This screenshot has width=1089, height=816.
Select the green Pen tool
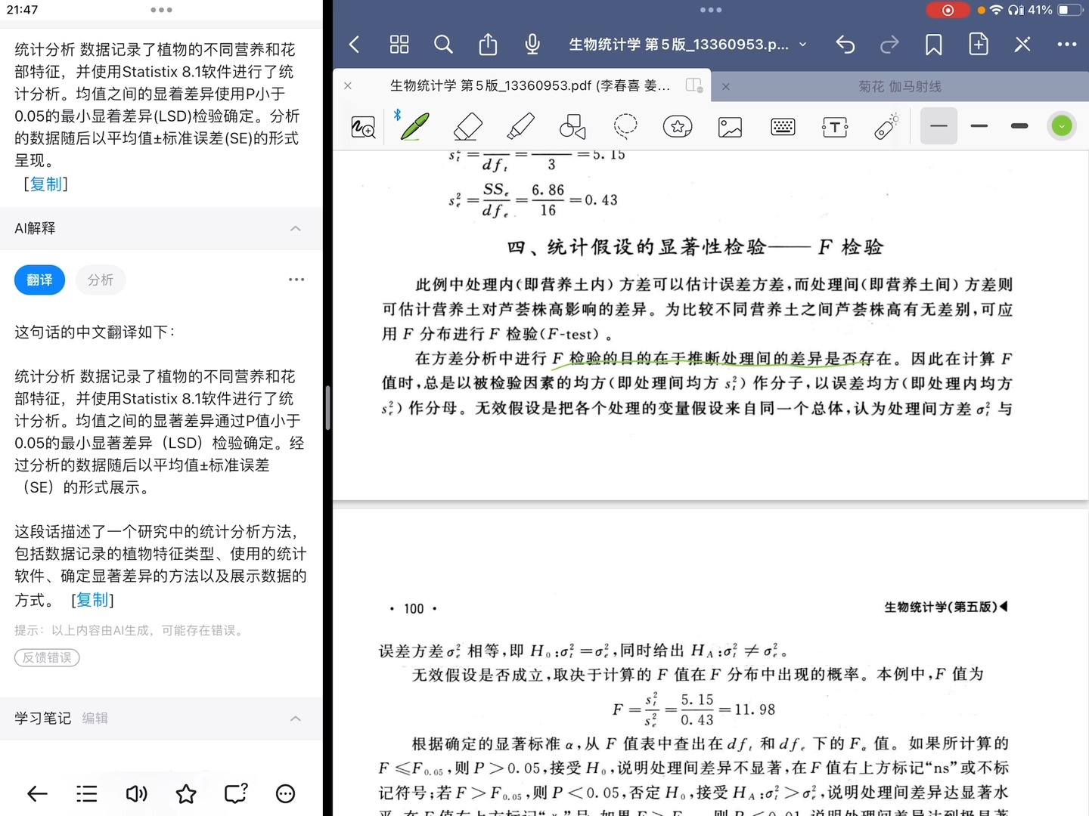(x=415, y=126)
